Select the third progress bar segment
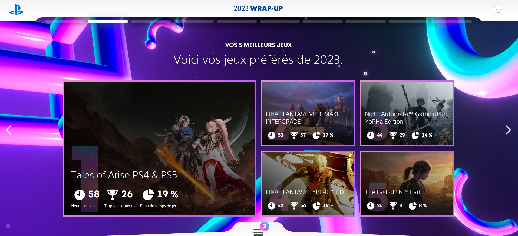Screen dimensions: 518x236 [151, 21]
